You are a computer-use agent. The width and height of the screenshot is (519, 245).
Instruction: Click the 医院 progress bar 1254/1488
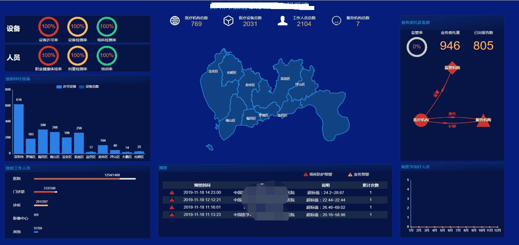coord(85,179)
